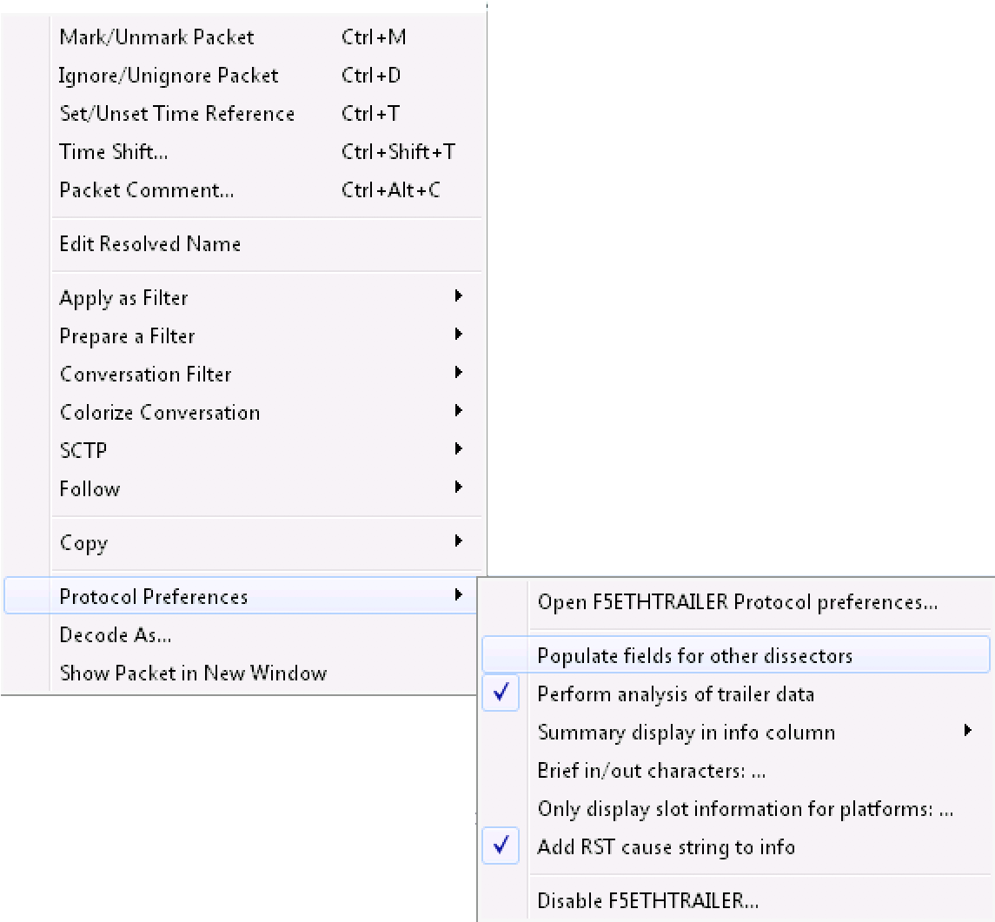Select Mark/Unmark Packet menu entry
Image resolution: width=995 pixels, height=922 pixels.
coord(243,37)
